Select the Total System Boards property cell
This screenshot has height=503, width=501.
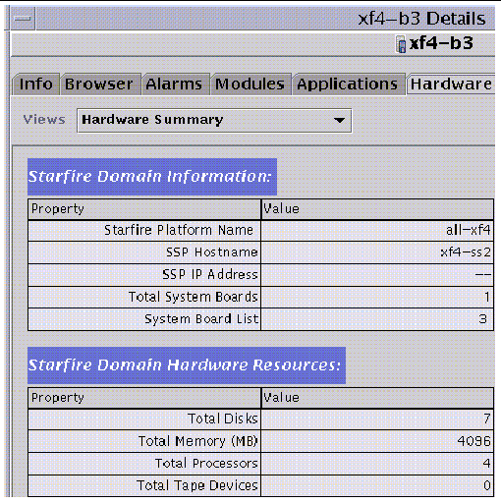[x=144, y=297]
